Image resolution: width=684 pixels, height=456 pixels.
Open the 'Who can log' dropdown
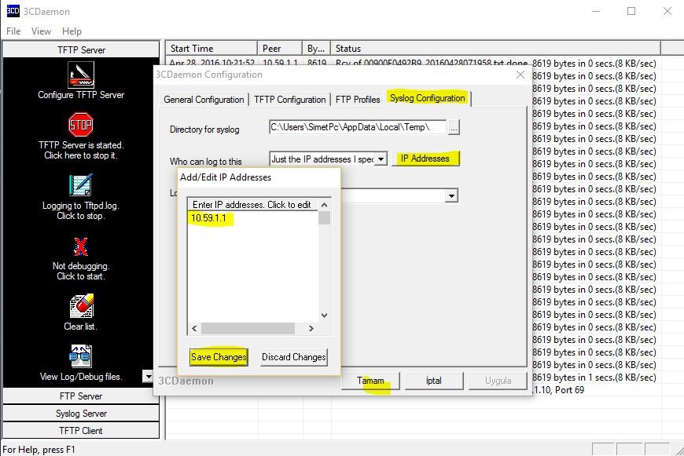click(x=381, y=159)
